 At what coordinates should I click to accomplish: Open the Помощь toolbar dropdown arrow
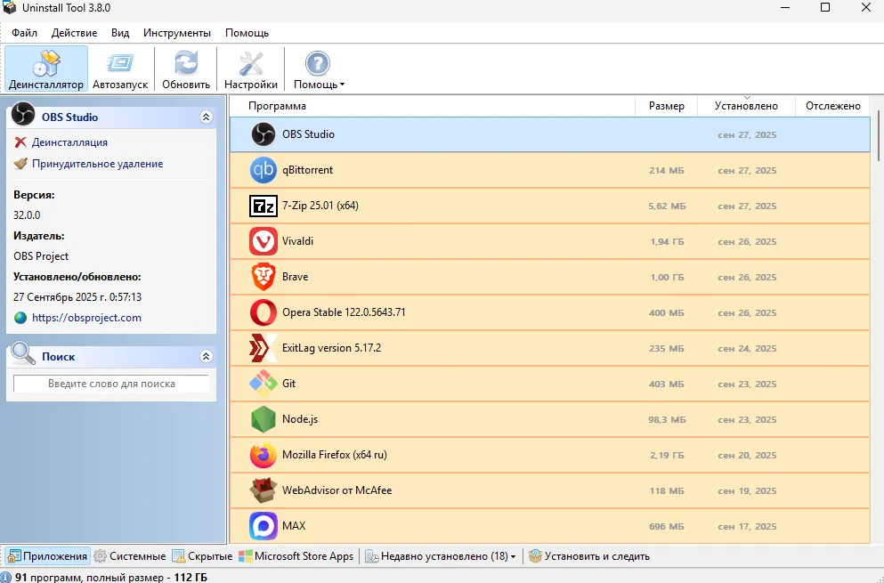click(x=342, y=85)
